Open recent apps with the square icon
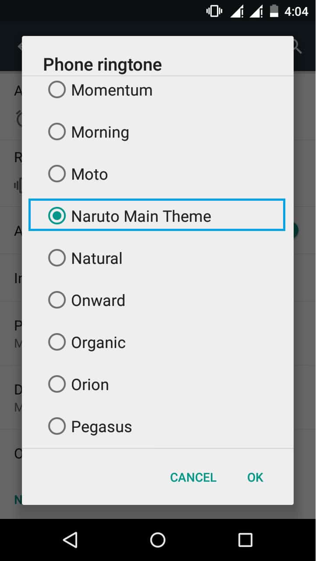 (x=245, y=540)
